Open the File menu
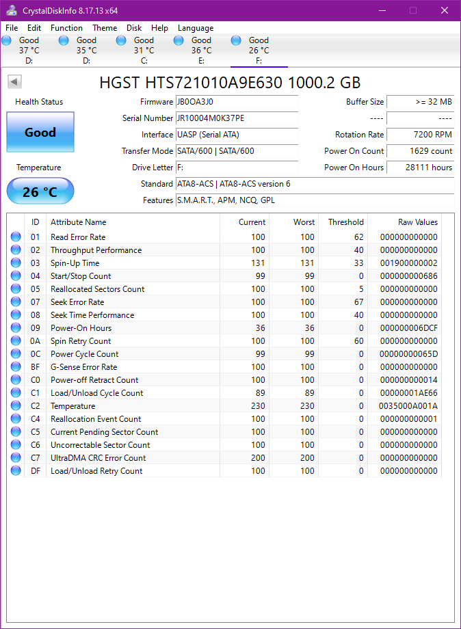Image resolution: width=461 pixels, height=629 pixels. 12,27
